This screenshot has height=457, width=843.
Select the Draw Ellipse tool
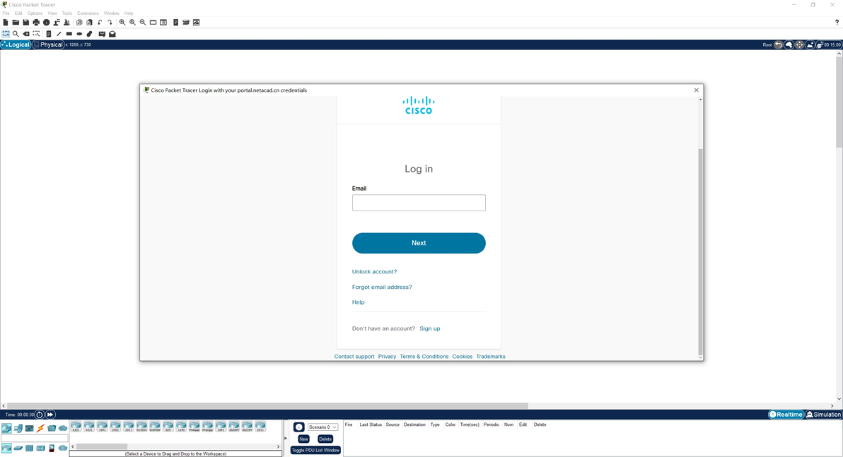80,34
